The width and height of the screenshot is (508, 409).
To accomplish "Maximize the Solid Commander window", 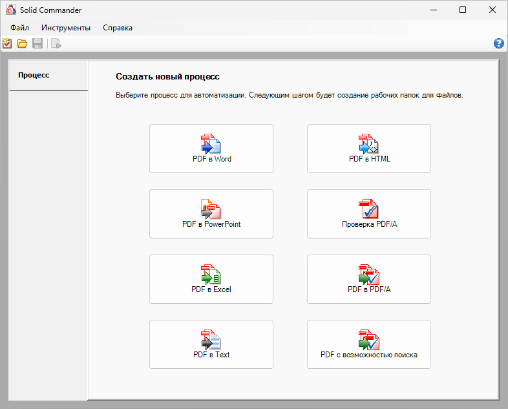I will 463,10.
